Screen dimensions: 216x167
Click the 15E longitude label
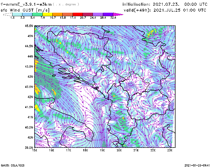point(35,150)
